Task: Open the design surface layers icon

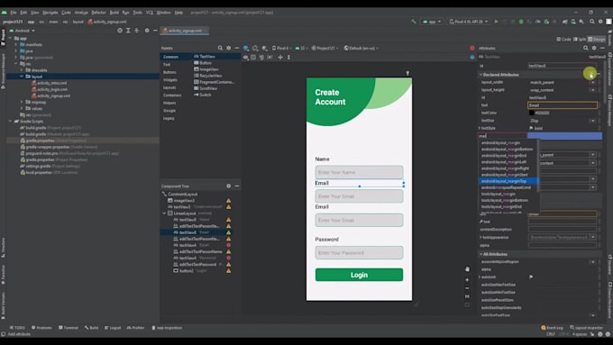Action: pos(246,48)
